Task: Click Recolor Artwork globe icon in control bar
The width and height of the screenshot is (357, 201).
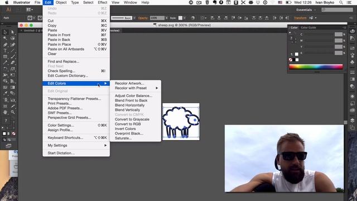Action: point(193,18)
